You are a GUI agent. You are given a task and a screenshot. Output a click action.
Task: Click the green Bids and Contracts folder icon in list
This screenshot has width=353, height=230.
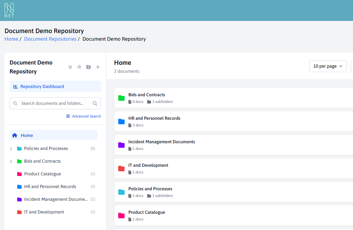point(121,98)
